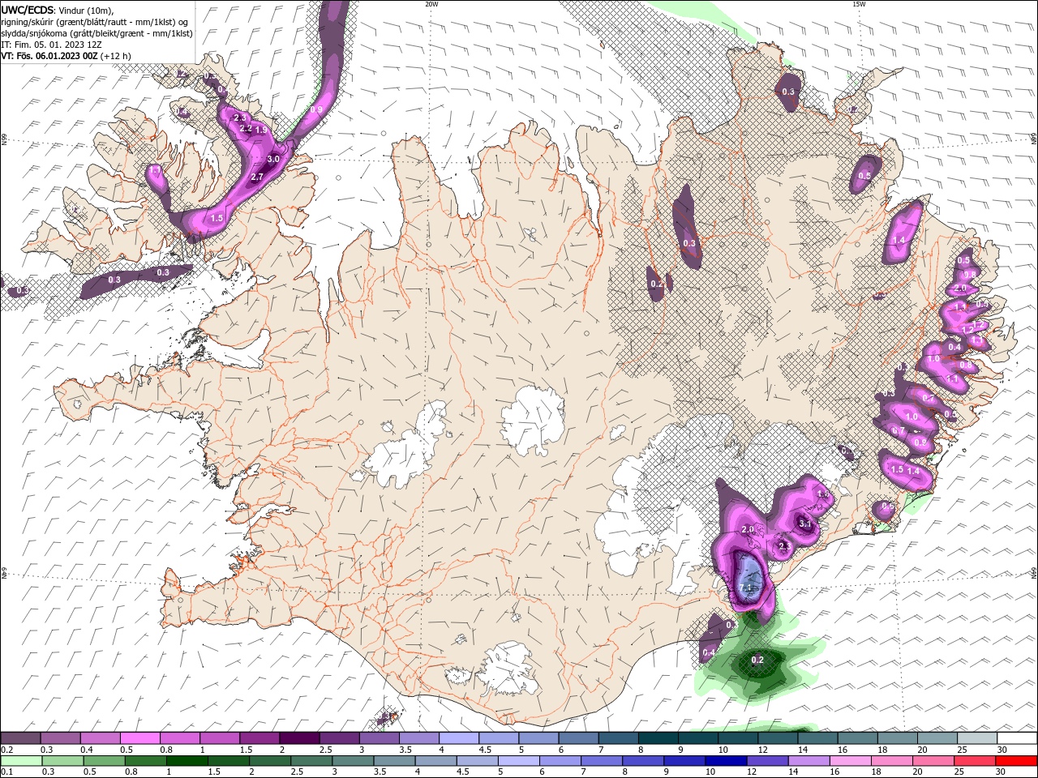Image resolution: width=1038 pixels, height=778 pixels.
Task: Click the 15W longitude label
Action: coord(859,4)
